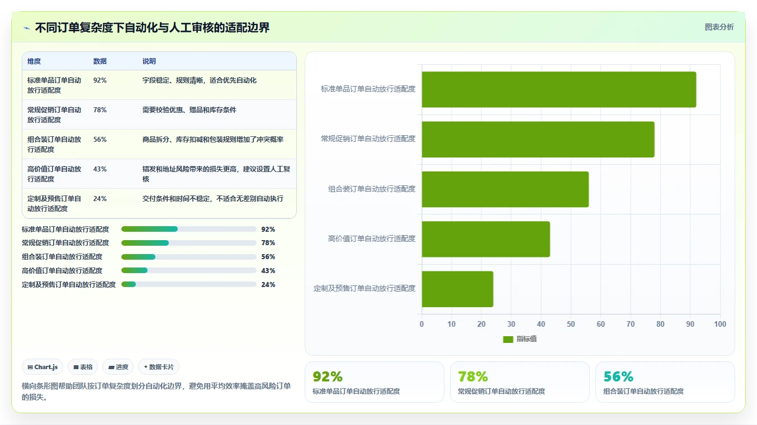Select the 表格 tag
Screen dimensions: 757x425
coord(83,367)
